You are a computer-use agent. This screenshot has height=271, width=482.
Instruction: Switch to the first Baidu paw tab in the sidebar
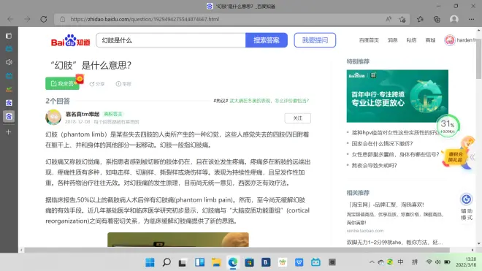[9, 103]
